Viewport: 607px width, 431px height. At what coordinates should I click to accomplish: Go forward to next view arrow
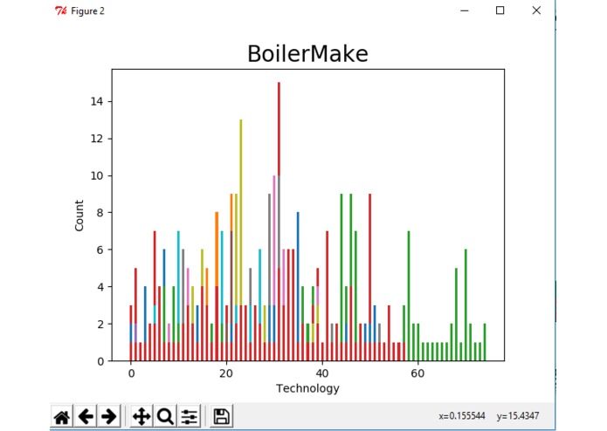click(x=109, y=417)
